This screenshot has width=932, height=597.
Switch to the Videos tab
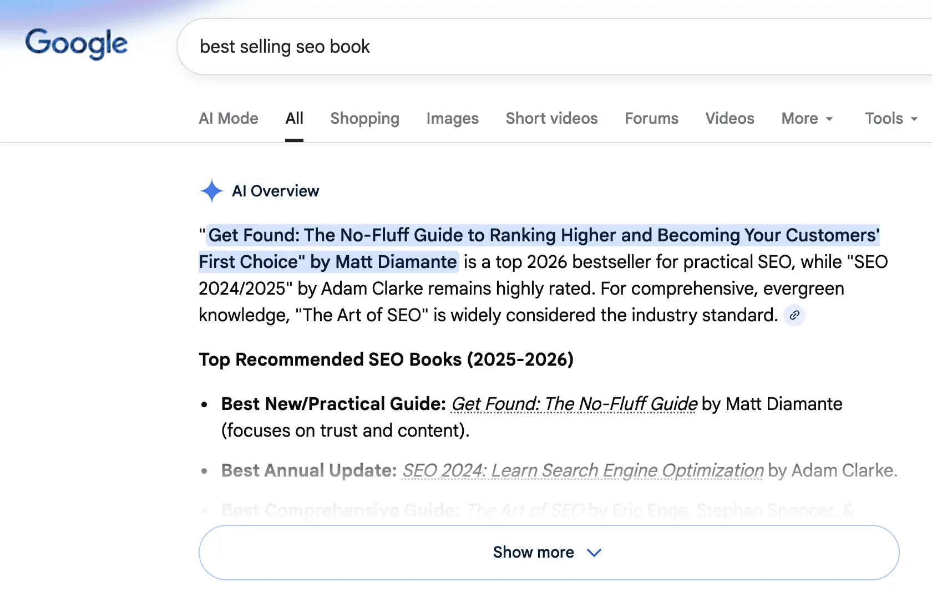tap(730, 118)
